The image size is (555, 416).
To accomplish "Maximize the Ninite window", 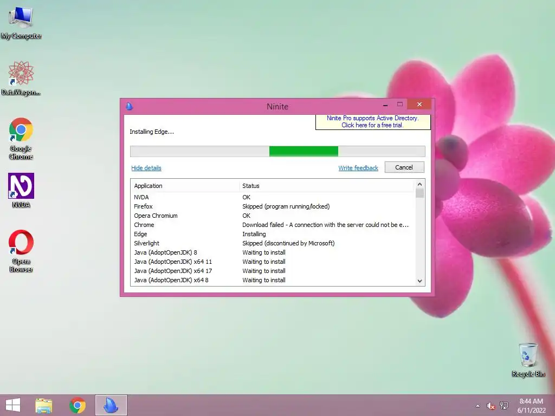I will (x=400, y=105).
